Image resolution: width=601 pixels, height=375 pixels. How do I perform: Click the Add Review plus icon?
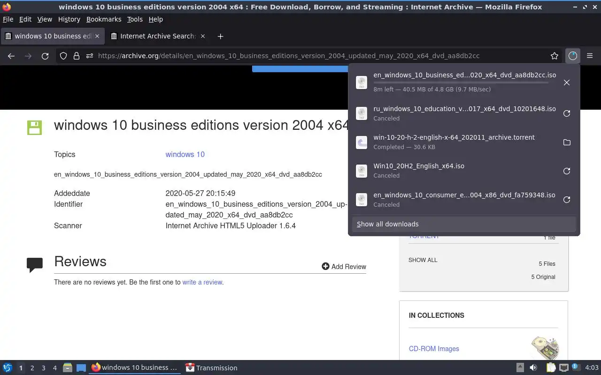click(x=325, y=266)
